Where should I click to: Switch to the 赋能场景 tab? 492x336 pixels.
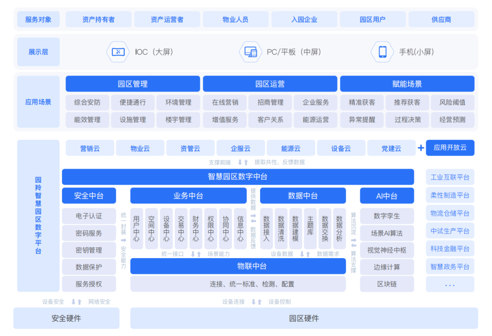pyautogui.click(x=406, y=83)
